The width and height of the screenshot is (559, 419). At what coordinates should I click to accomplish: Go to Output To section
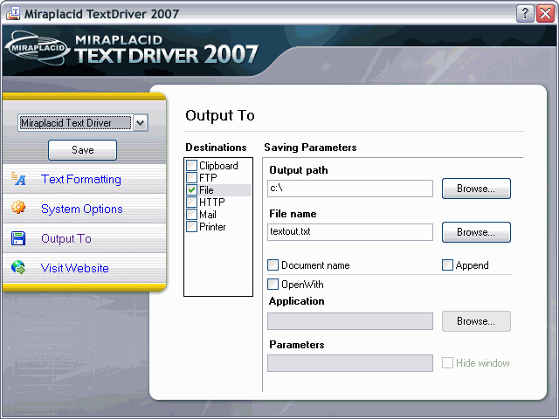click(66, 238)
